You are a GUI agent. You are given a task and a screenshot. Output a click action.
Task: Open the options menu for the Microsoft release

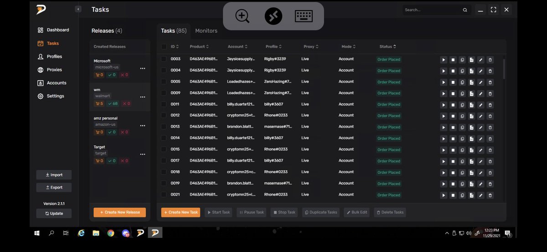tap(143, 69)
